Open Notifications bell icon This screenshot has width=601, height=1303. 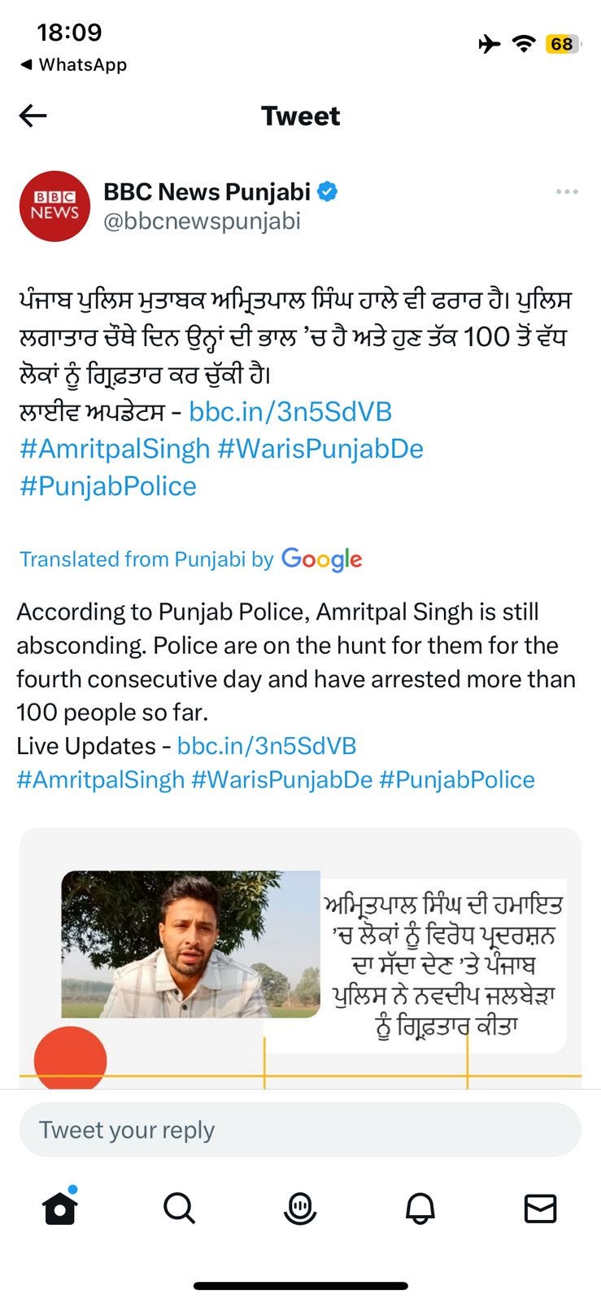420,1209
